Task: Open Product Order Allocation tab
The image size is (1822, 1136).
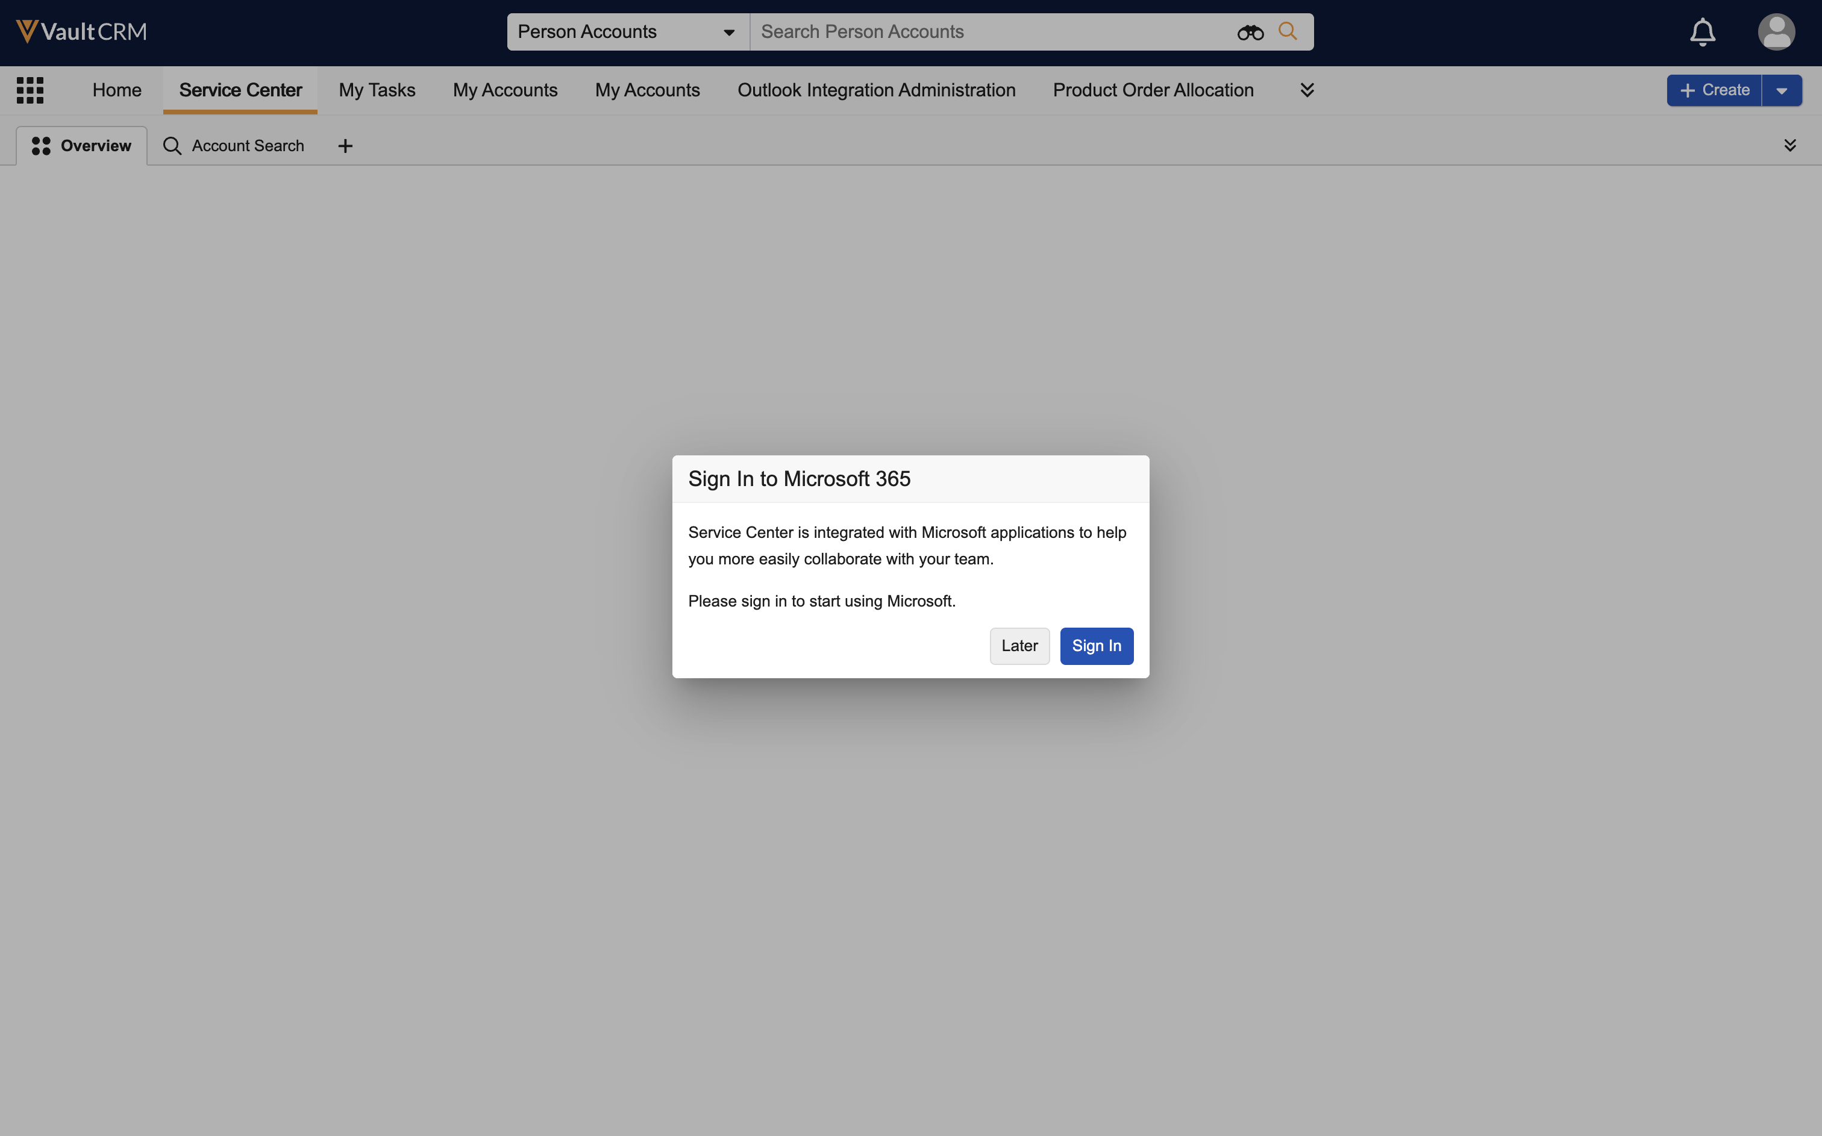Action: pos(1153,90)
